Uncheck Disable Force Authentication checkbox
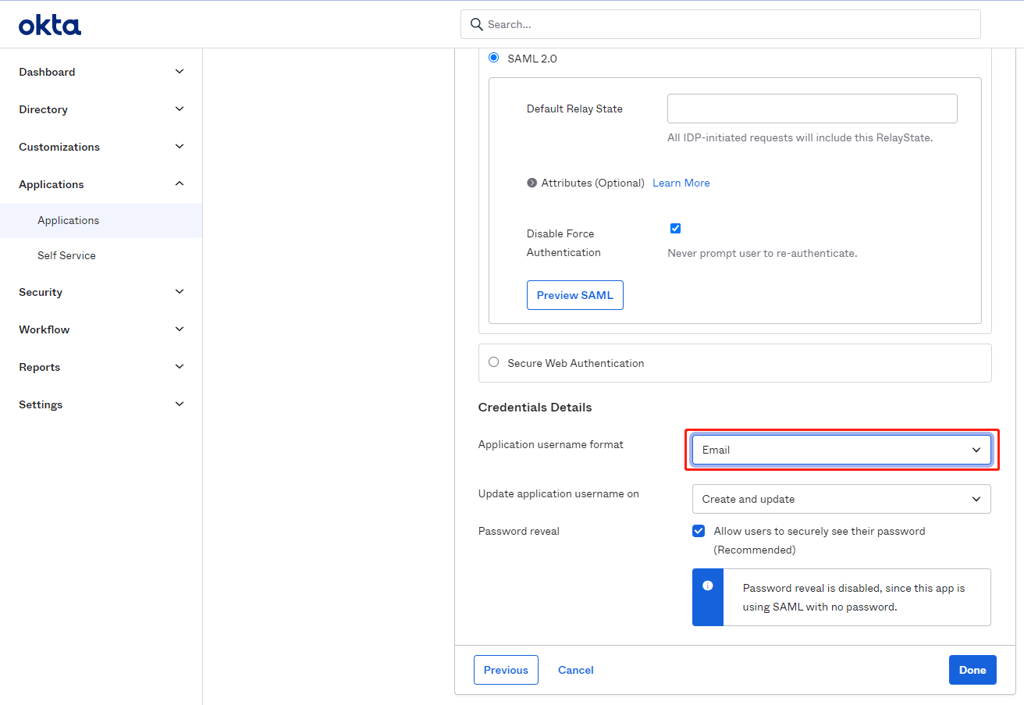This screenshot has width=1024, height=705. coord(675,228)
